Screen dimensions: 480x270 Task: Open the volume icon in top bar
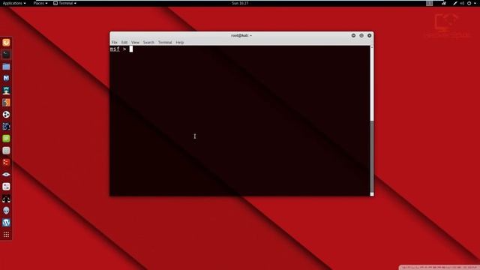click(462, 3)
